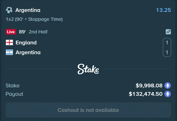
Task: Click the $132,474.50 payout amount
Action: click(146, 94)
